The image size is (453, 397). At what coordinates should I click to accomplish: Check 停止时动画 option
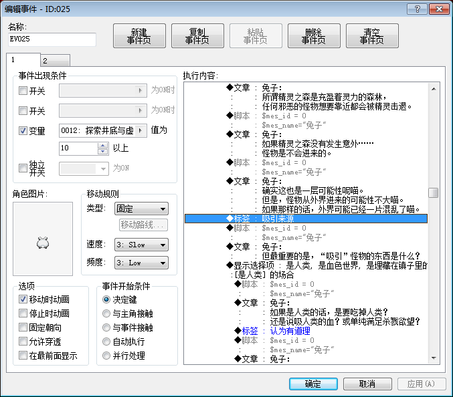click(23, 313)
